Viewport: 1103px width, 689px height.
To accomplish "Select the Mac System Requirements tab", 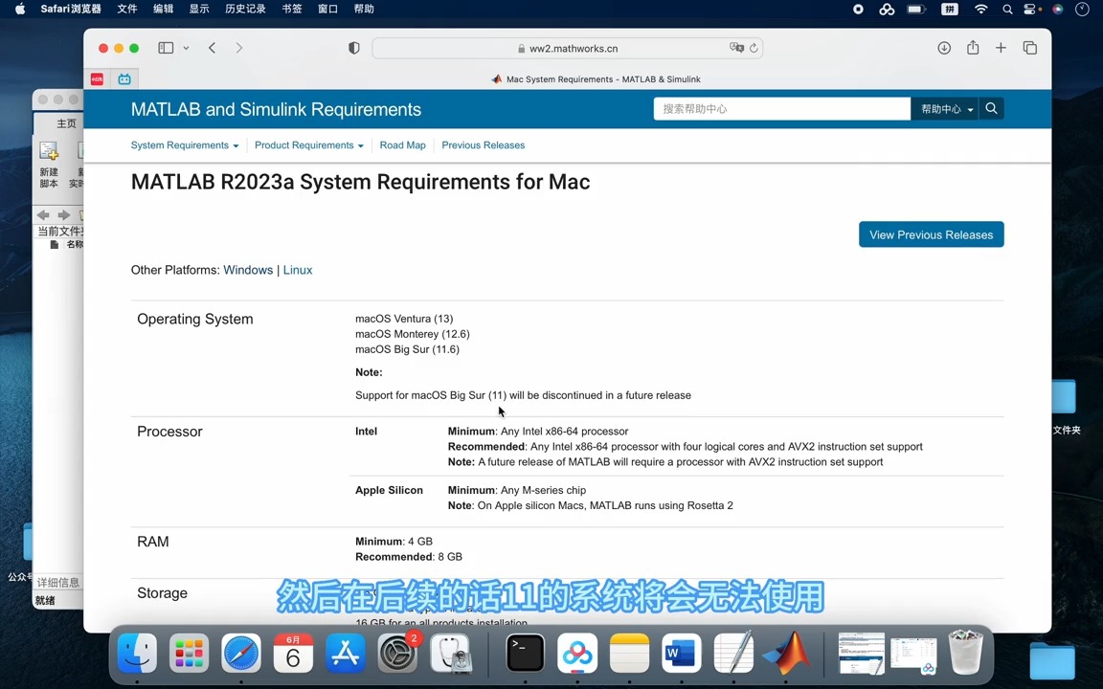I will click(x=596, y=79).
